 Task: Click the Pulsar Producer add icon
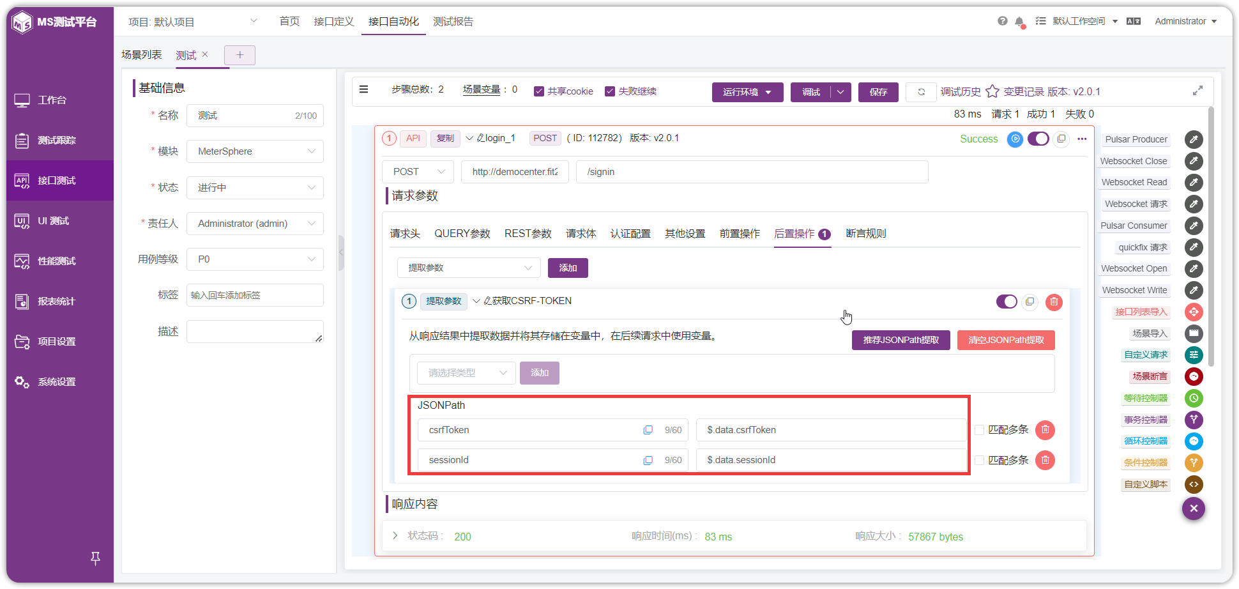(1194, 139)
